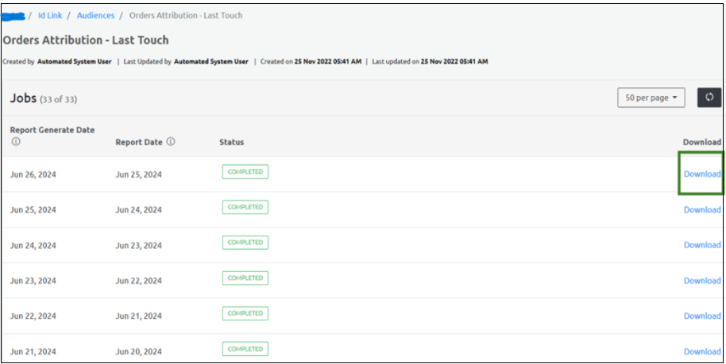Click the Status column header

(x=231, y=142)
